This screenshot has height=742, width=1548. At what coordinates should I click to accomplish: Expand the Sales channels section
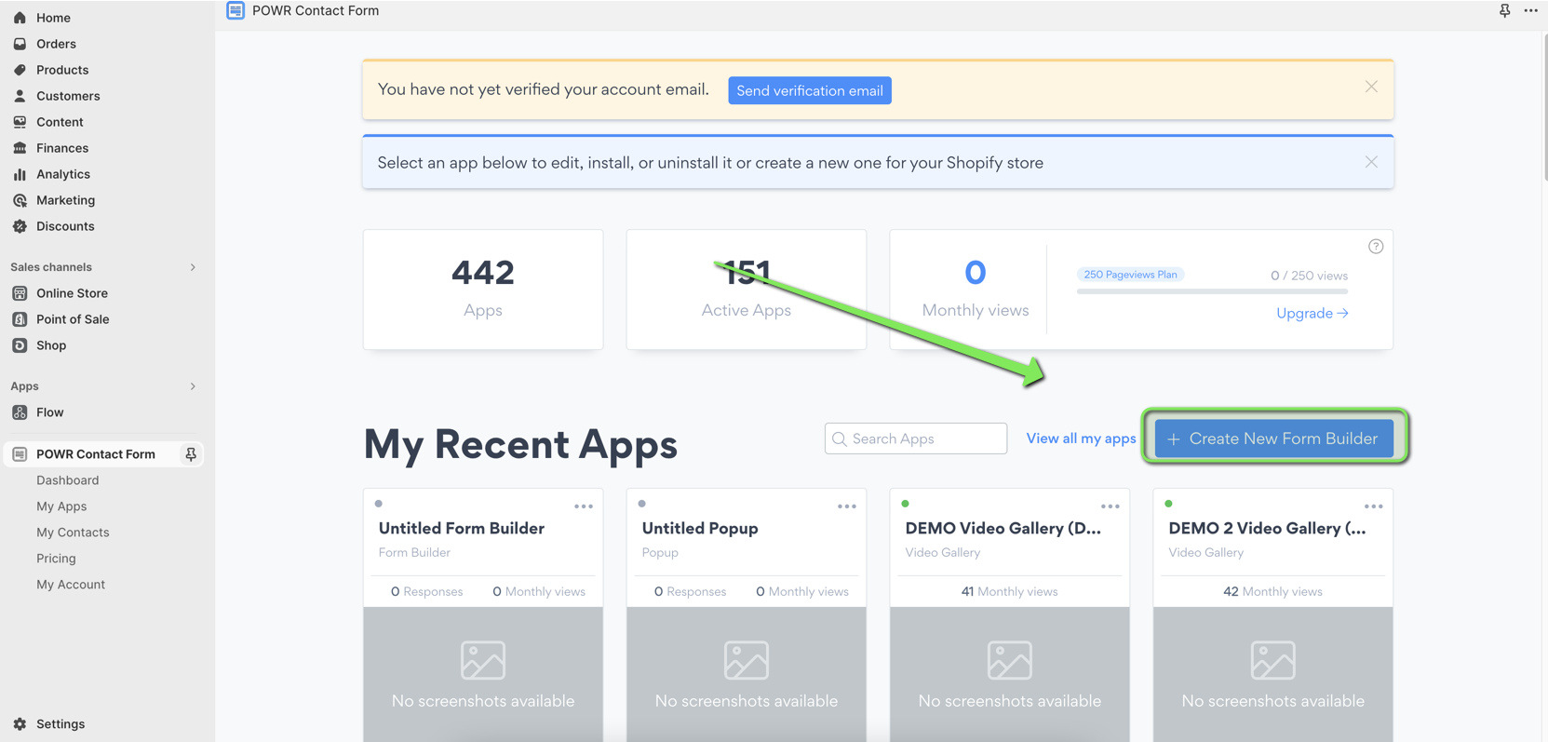pos(193,267)
